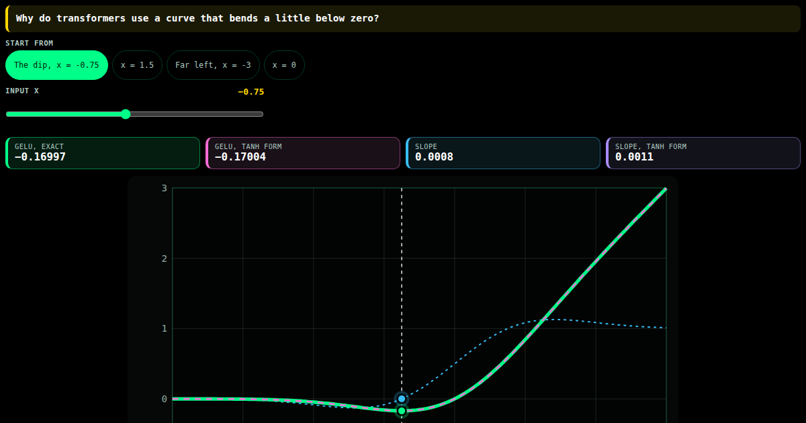Open the GELU, EXACT value card
Screen dimensions: 806x423
(103, 153)
